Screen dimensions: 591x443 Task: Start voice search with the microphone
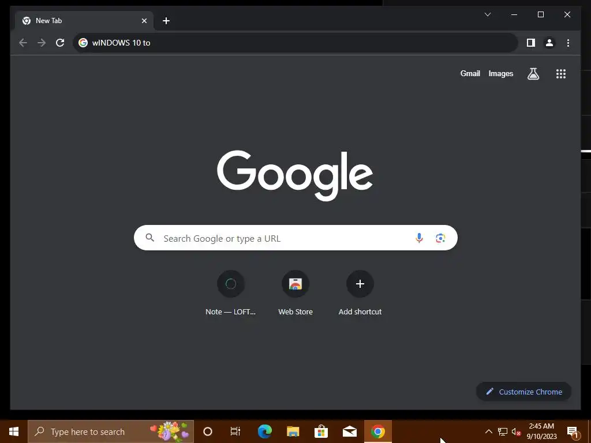point(419,238)
